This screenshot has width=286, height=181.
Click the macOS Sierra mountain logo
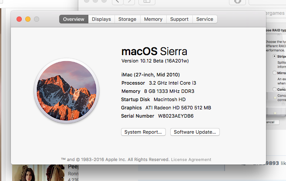pos(67,91)
